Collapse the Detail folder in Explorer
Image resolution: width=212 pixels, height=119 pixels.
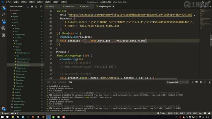point(18,50)
